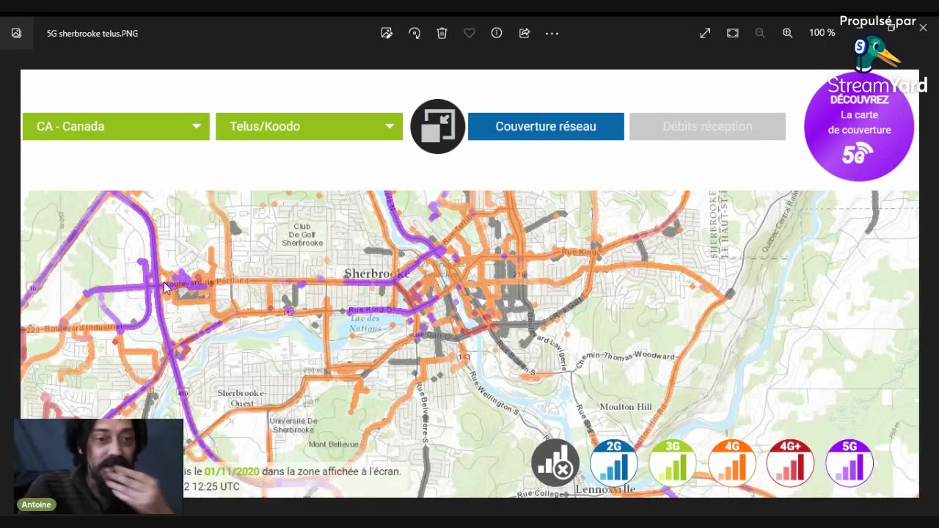Click the 100 % zoom level text
The width and height of the screenshot is (939, 528).
822,33
